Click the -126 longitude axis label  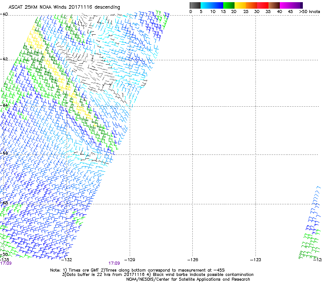[193, 260]
